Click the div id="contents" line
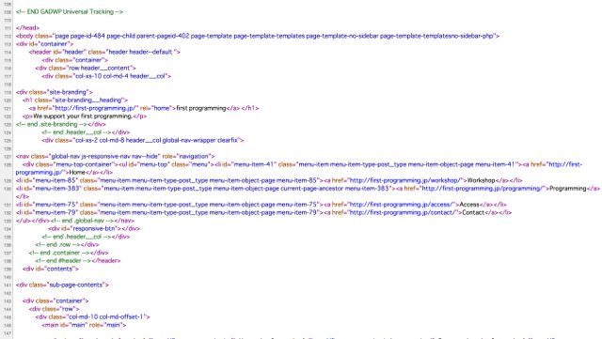 click(x=51, y=269)
